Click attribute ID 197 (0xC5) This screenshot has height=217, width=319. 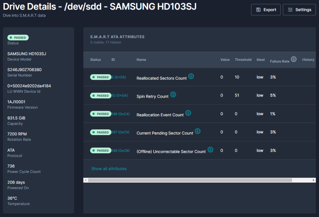tap(121, 132)
